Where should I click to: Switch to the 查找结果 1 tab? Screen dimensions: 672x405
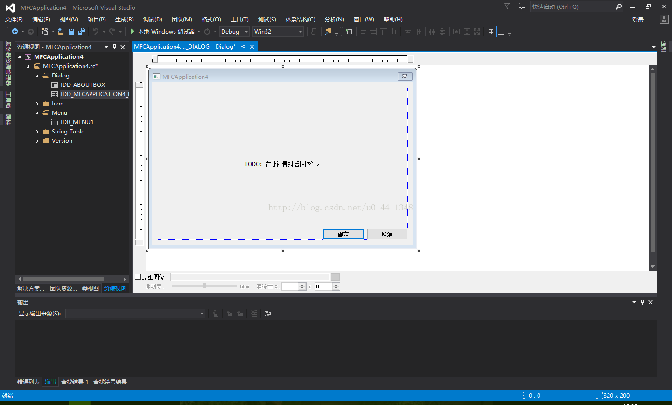pos(75,382)
